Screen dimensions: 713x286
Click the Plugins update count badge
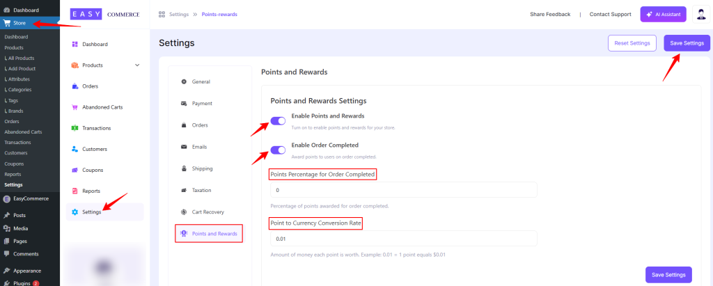click(36, 283)
